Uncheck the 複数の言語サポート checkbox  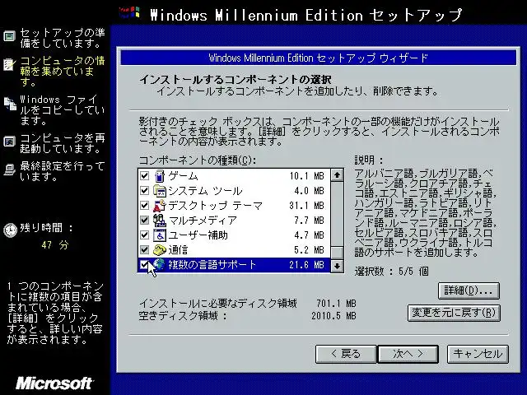pyautogui.click(x=145, y=265)
